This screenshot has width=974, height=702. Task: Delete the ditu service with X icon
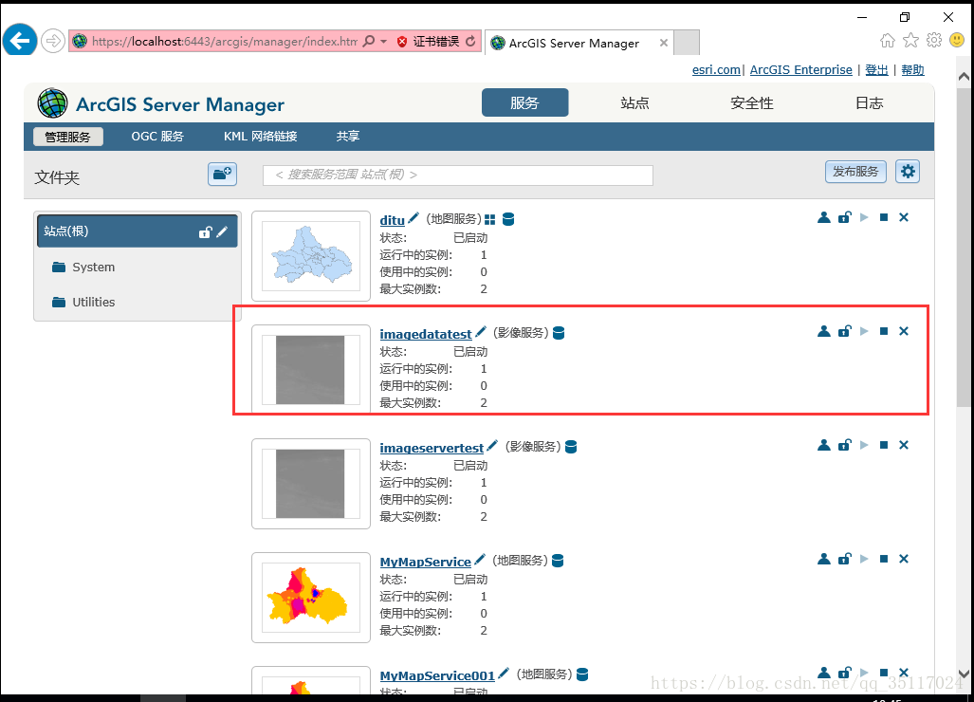(x=904, y=217)
